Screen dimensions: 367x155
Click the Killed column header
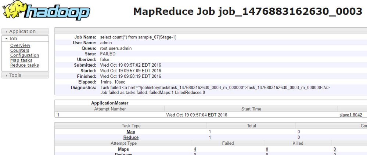[298, 143]
